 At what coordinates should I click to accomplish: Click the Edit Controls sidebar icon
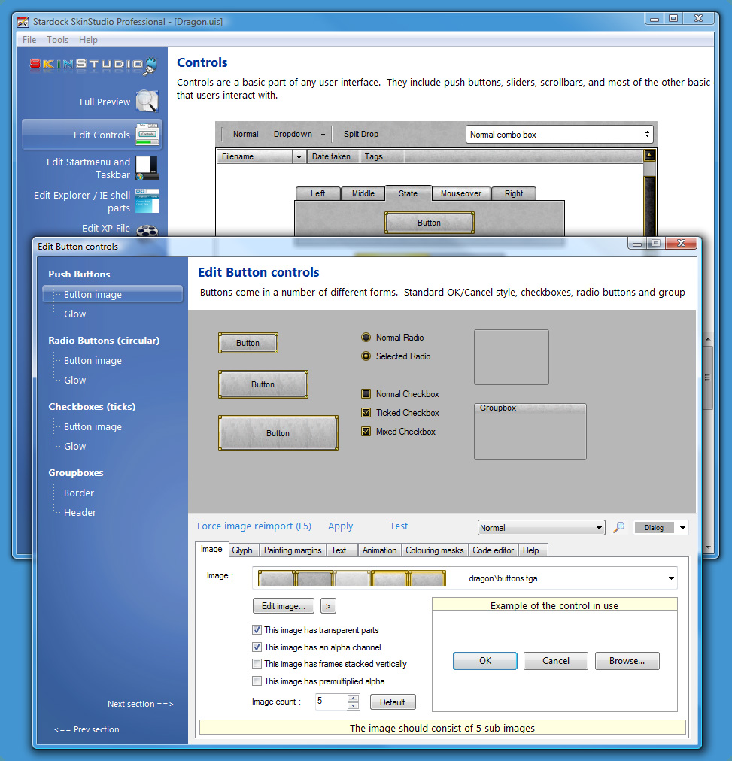(x=147, y=135)
